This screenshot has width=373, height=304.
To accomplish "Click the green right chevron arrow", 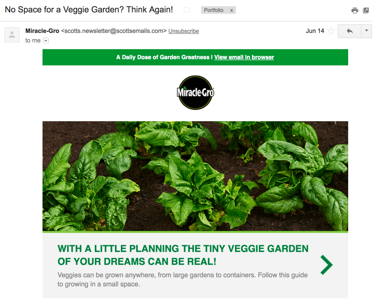I will click(x=326, y=265).
